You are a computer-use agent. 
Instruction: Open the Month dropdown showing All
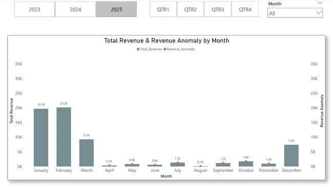295,13
